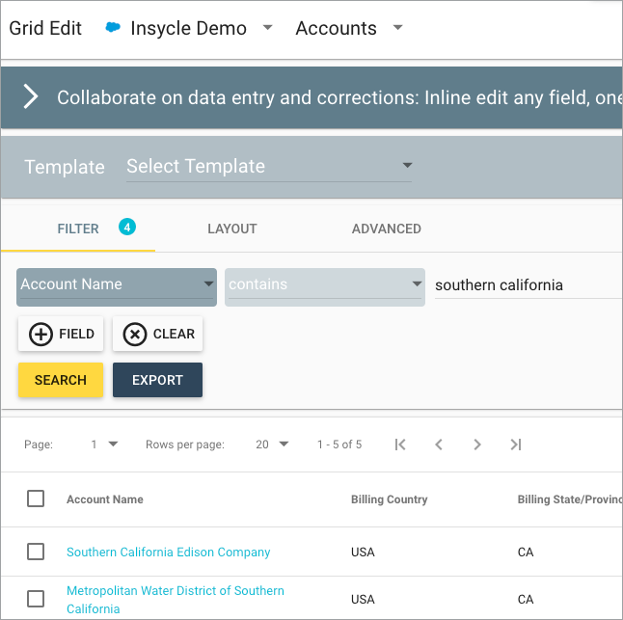Go to previous page arrow
This screenshot has width=623, height=620.
point(439,445)
